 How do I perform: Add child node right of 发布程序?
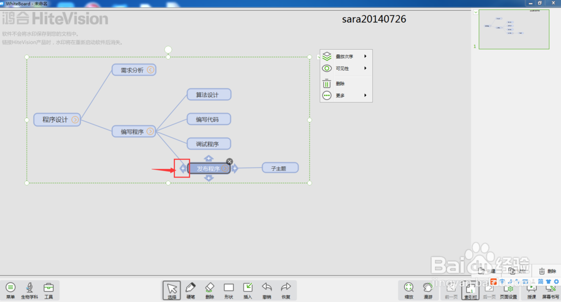pos(234,168)
